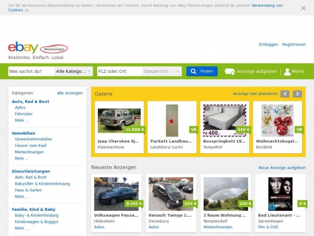The width and height of the screenshot is (314, 236).
Task: Click 'Anzeige hier platzieren' in Galerie
Action: 255,93
